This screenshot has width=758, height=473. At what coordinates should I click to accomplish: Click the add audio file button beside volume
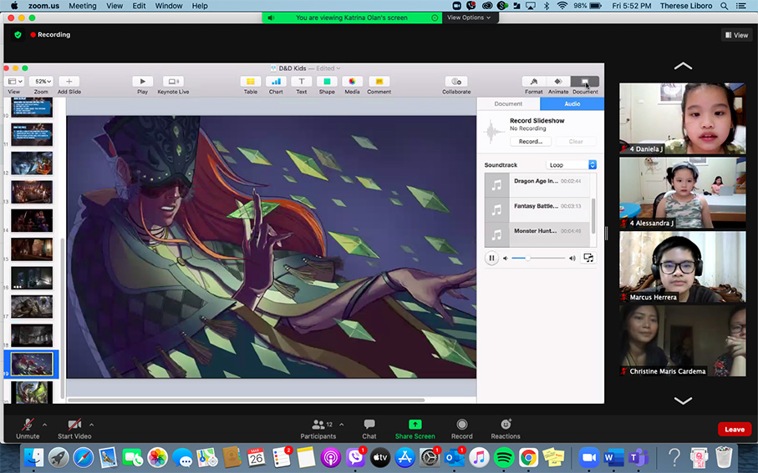[x=588, y=258]
